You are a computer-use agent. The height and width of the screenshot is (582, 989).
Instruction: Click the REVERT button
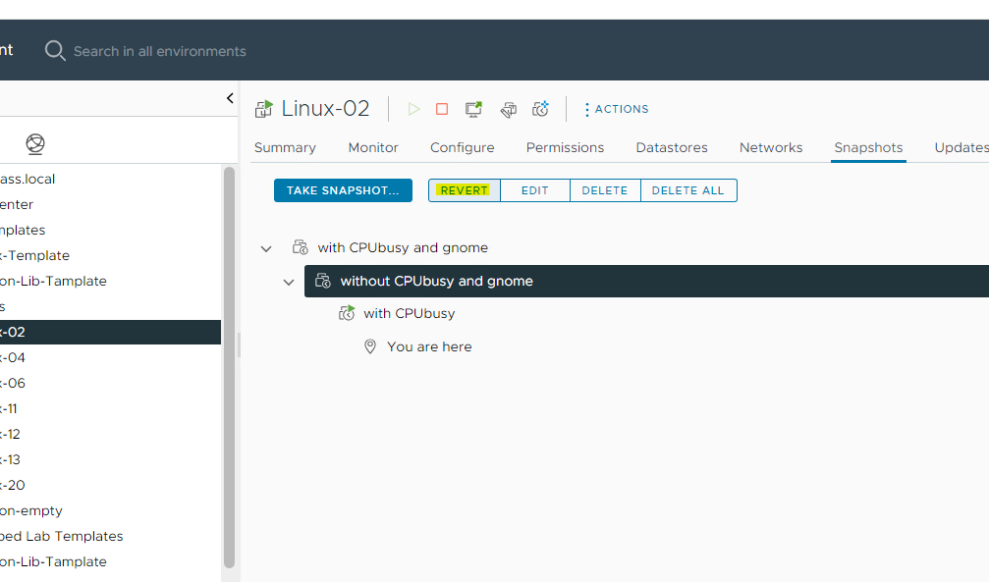pyautogui.click(x=465, y=190)
